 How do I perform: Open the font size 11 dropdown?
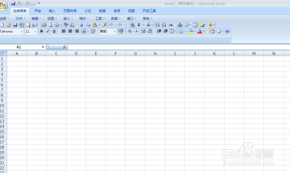pyautogui.click(x=35, y=32)
